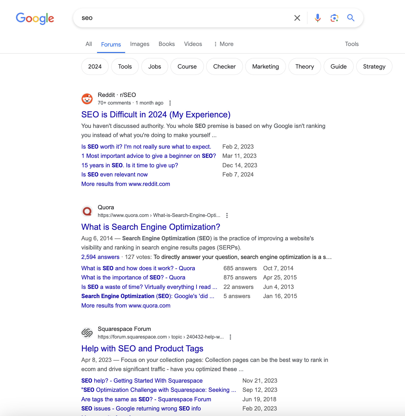405x416 pixels.
Task: Click the Quora favicon
Action: [x=87, y=211]
